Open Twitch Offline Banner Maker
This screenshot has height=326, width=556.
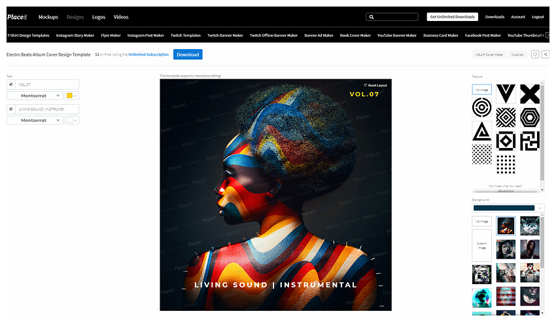coord(273,35)
